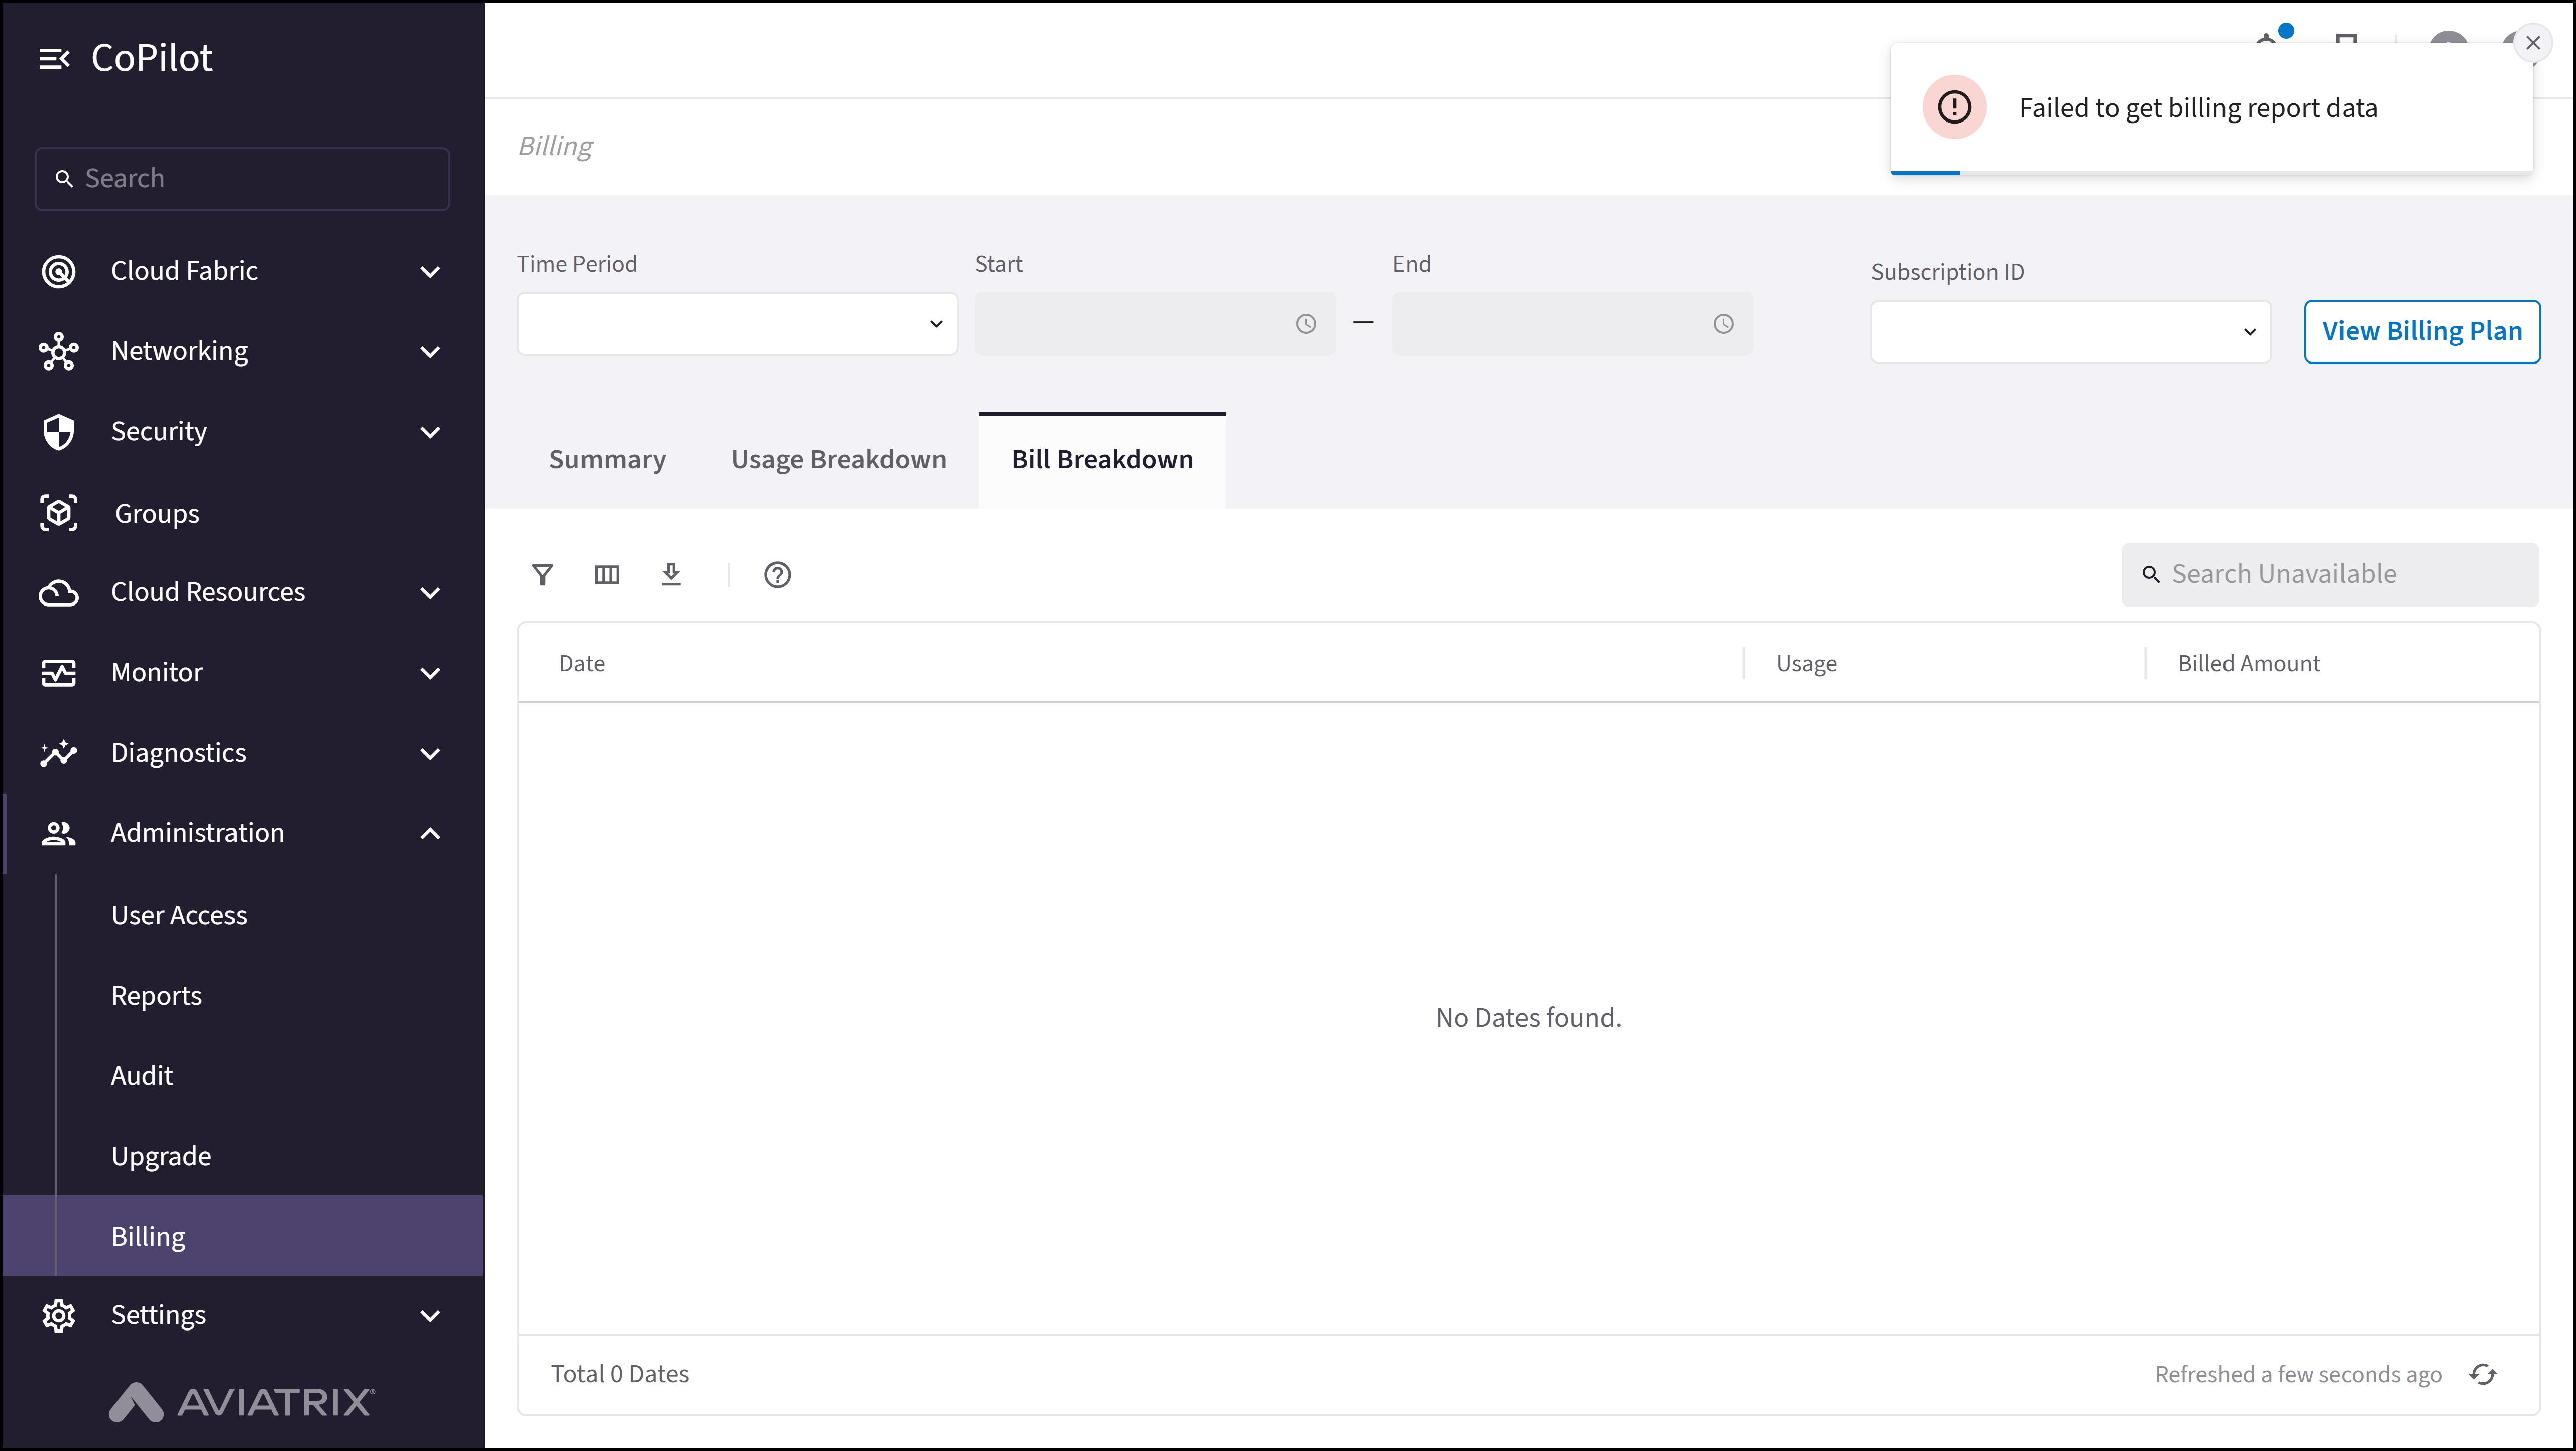Image resolution: width=2576 pixels, height=1451 pixels.
Task: Click the sidebar Search field
Action: point(242,179)
